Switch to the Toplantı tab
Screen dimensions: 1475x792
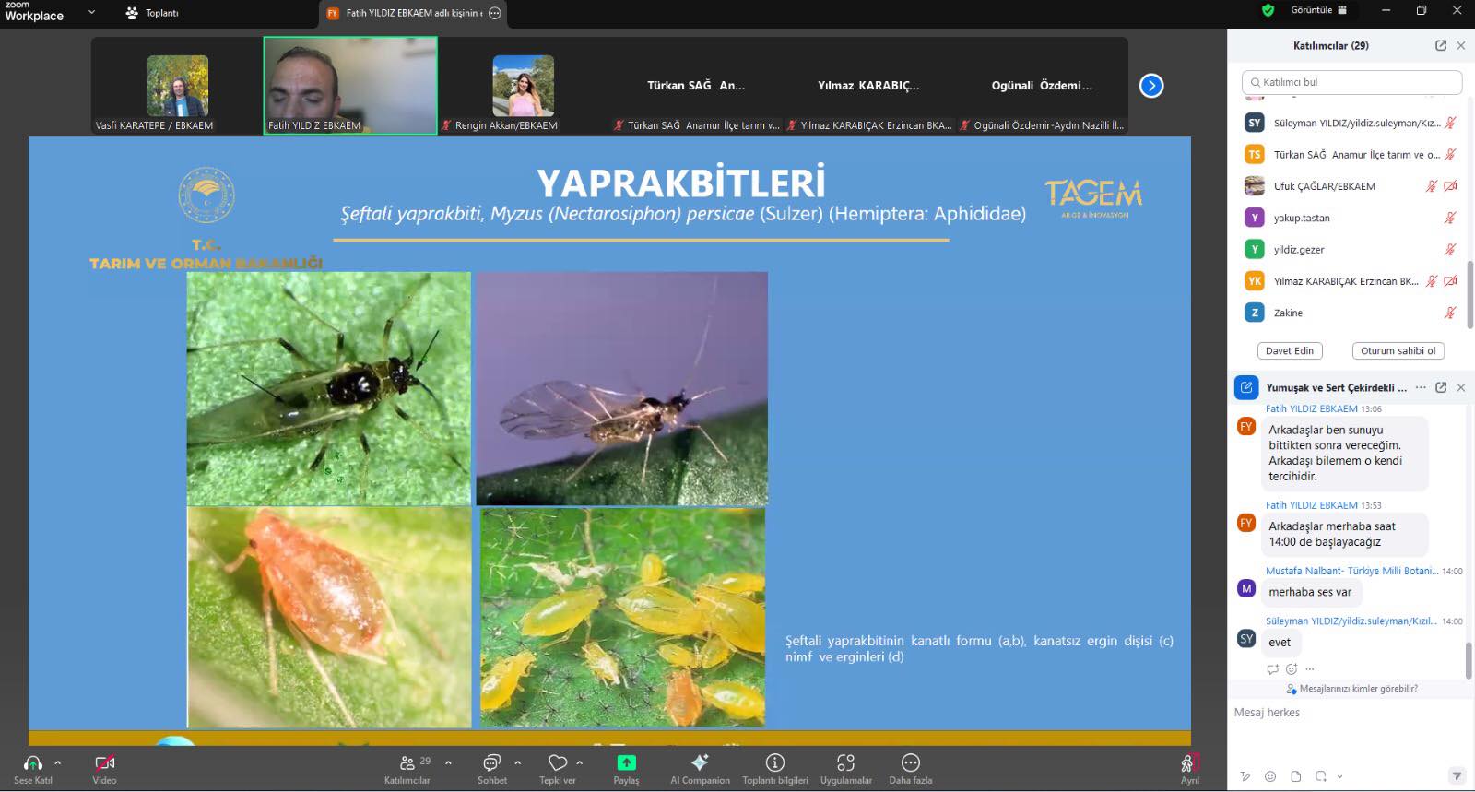(153, 13)
